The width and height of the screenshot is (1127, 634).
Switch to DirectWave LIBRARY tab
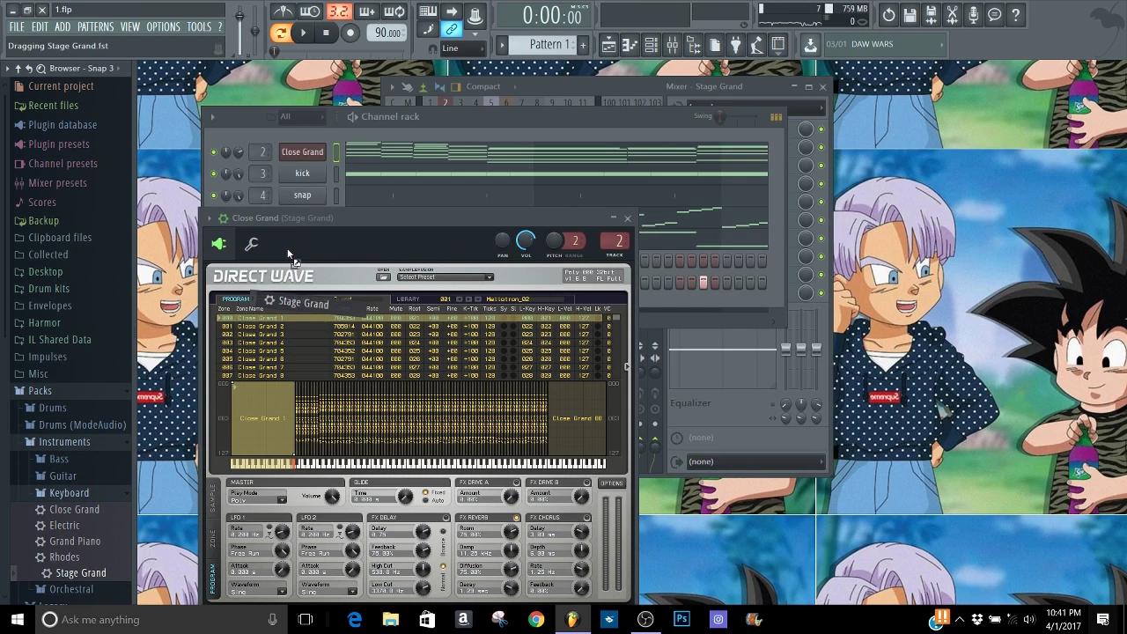click(x=408, y=299)
